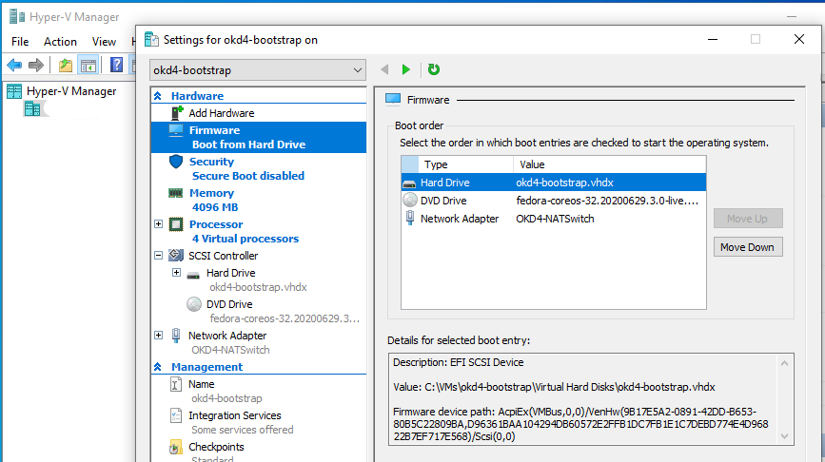Viewport: 825px width, 462px height.
Task: Open the Action menu
Action: 60,42
